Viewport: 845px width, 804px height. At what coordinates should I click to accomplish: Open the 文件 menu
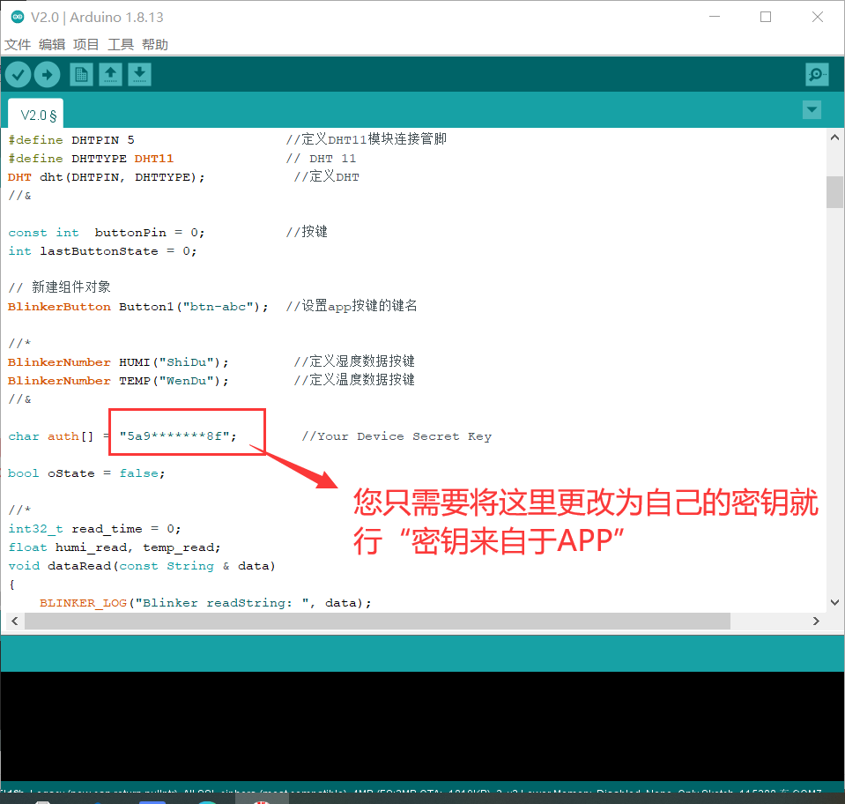18,44
